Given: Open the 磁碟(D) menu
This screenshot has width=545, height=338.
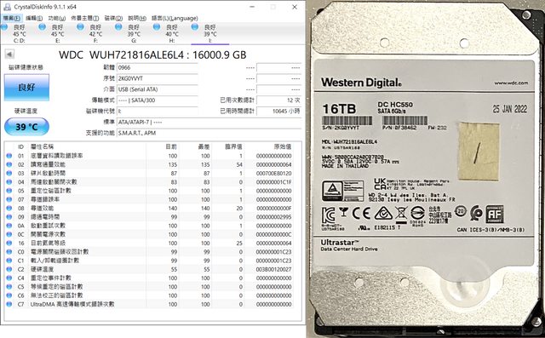Looking at the screenshot, I should [113, 18].
